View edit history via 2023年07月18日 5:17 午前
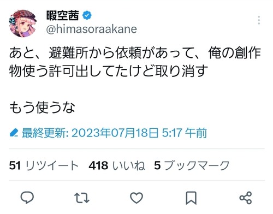 point(114,133)
